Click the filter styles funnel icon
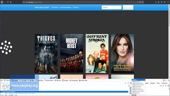This screenshot has width=170, height=96. point(131,86)
